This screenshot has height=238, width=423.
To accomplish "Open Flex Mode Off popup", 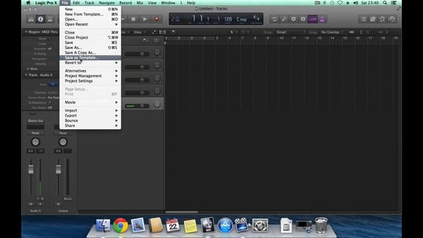I will point(50,107).
